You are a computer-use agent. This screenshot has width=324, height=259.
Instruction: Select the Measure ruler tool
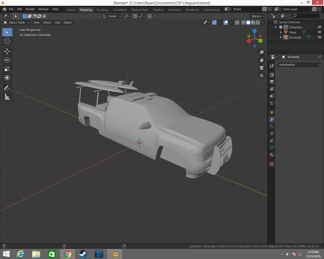pos(7,97)
